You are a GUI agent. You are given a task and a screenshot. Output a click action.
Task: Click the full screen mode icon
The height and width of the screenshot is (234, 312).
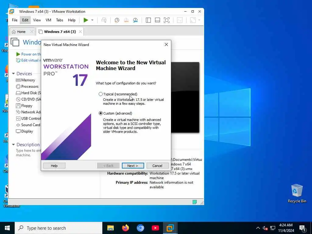click(167, 20)
